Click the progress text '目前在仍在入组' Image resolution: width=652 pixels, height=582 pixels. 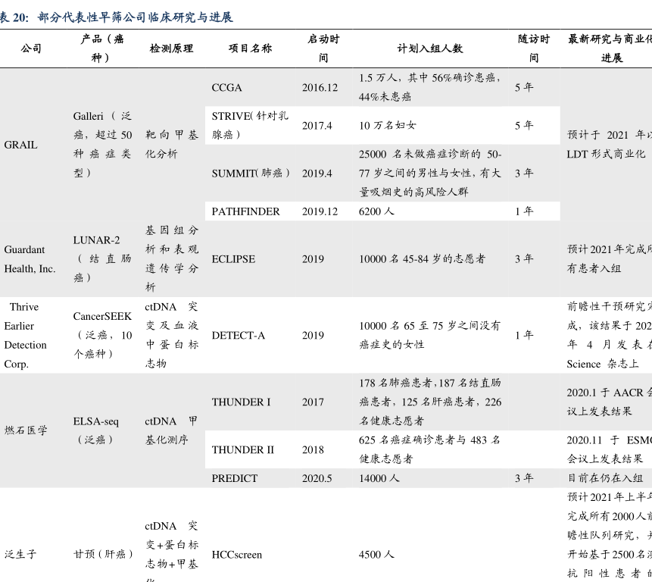point(605,478)
